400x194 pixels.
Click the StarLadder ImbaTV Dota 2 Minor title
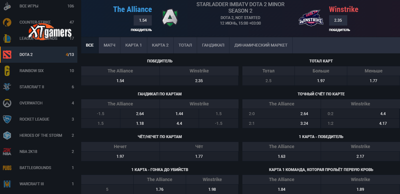pos(240,7)
